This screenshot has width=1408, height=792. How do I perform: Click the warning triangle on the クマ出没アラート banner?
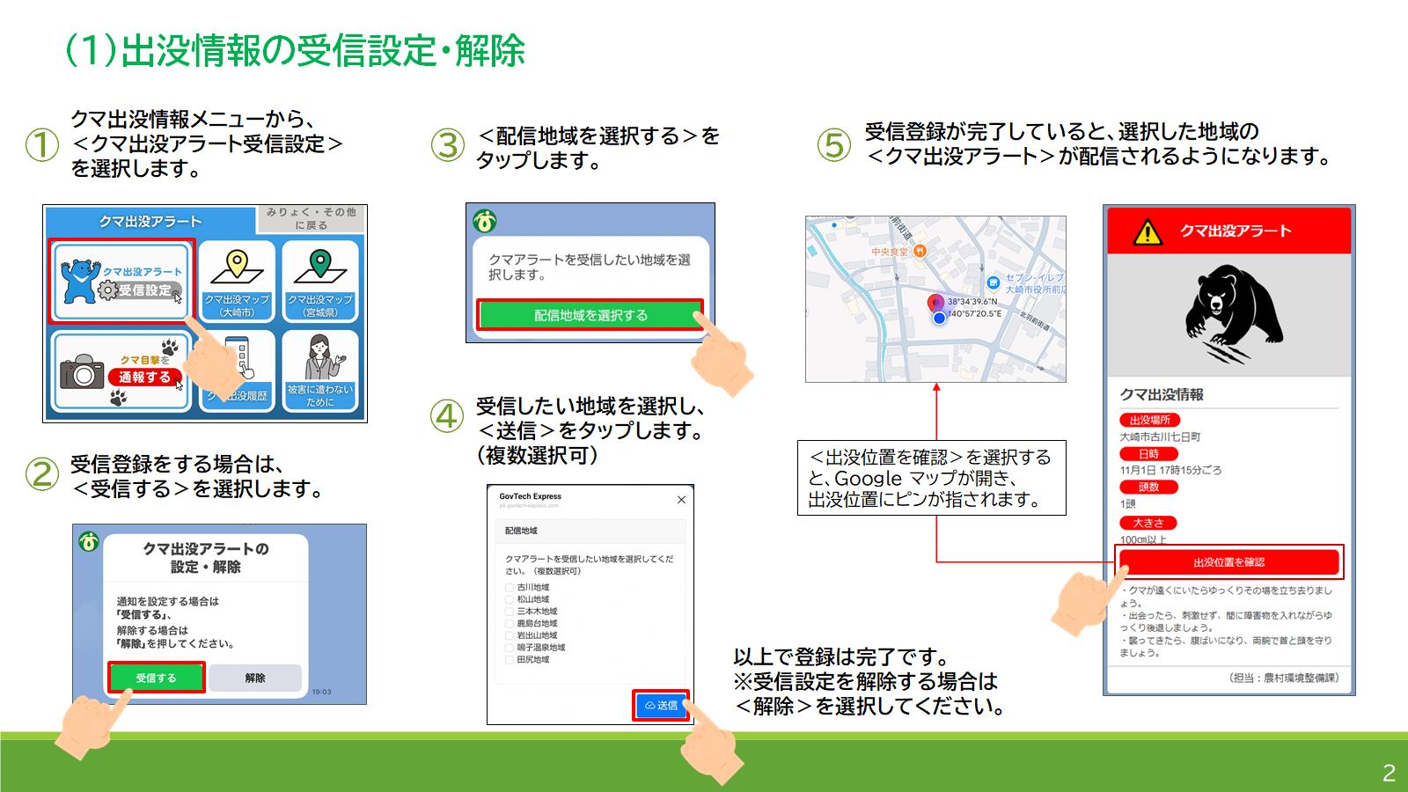pos(1148,231)
